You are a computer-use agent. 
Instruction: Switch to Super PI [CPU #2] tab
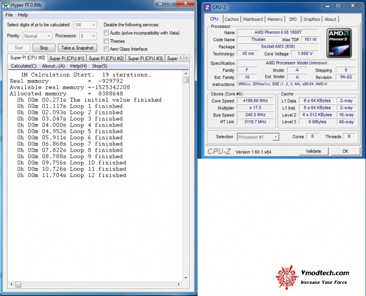(106, 58)
